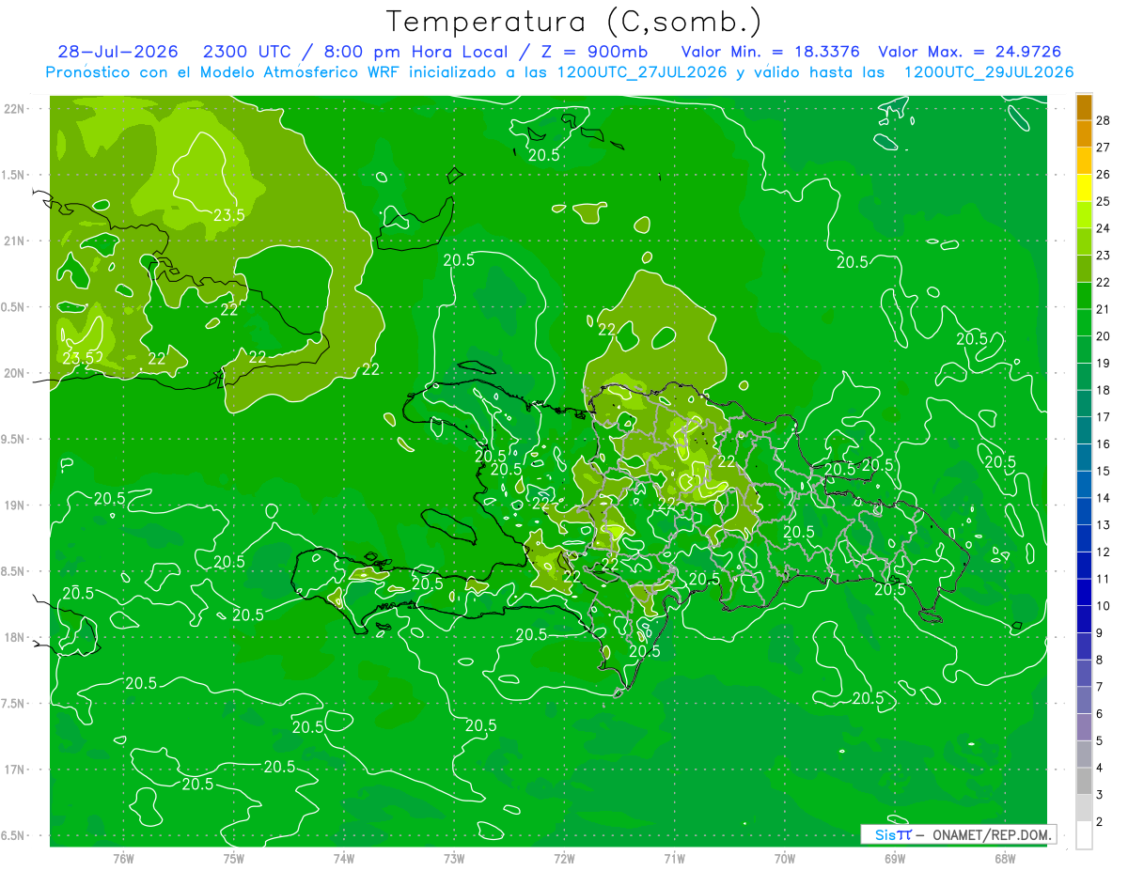This screenshot has width=1128, height=871.
Task: Pick the white swatch below legend value 2
Action: [1084, 835]
